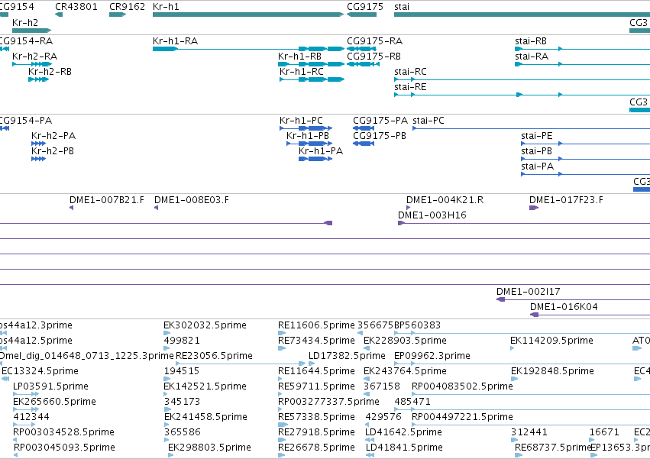Select DME1-003H16 clone
Viewport: 650px width, 459px height.
pos(524,223)
